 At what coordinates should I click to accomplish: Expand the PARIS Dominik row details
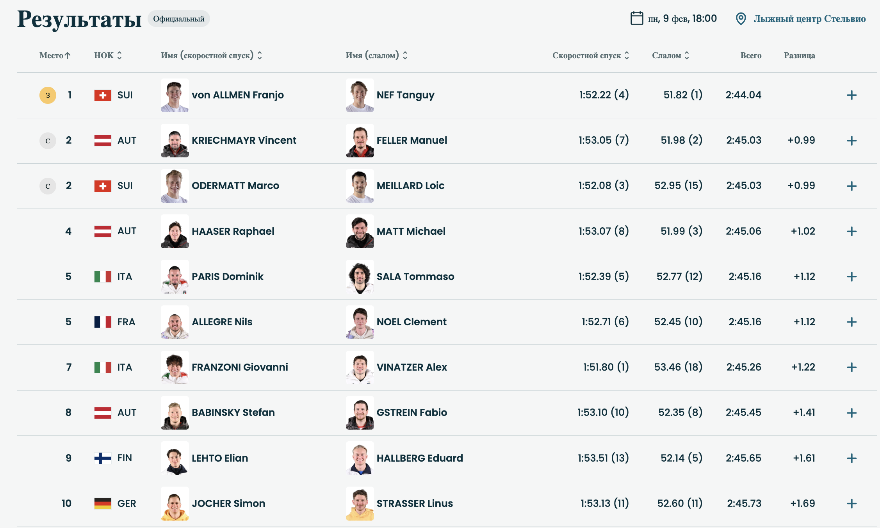coord(851,277)
